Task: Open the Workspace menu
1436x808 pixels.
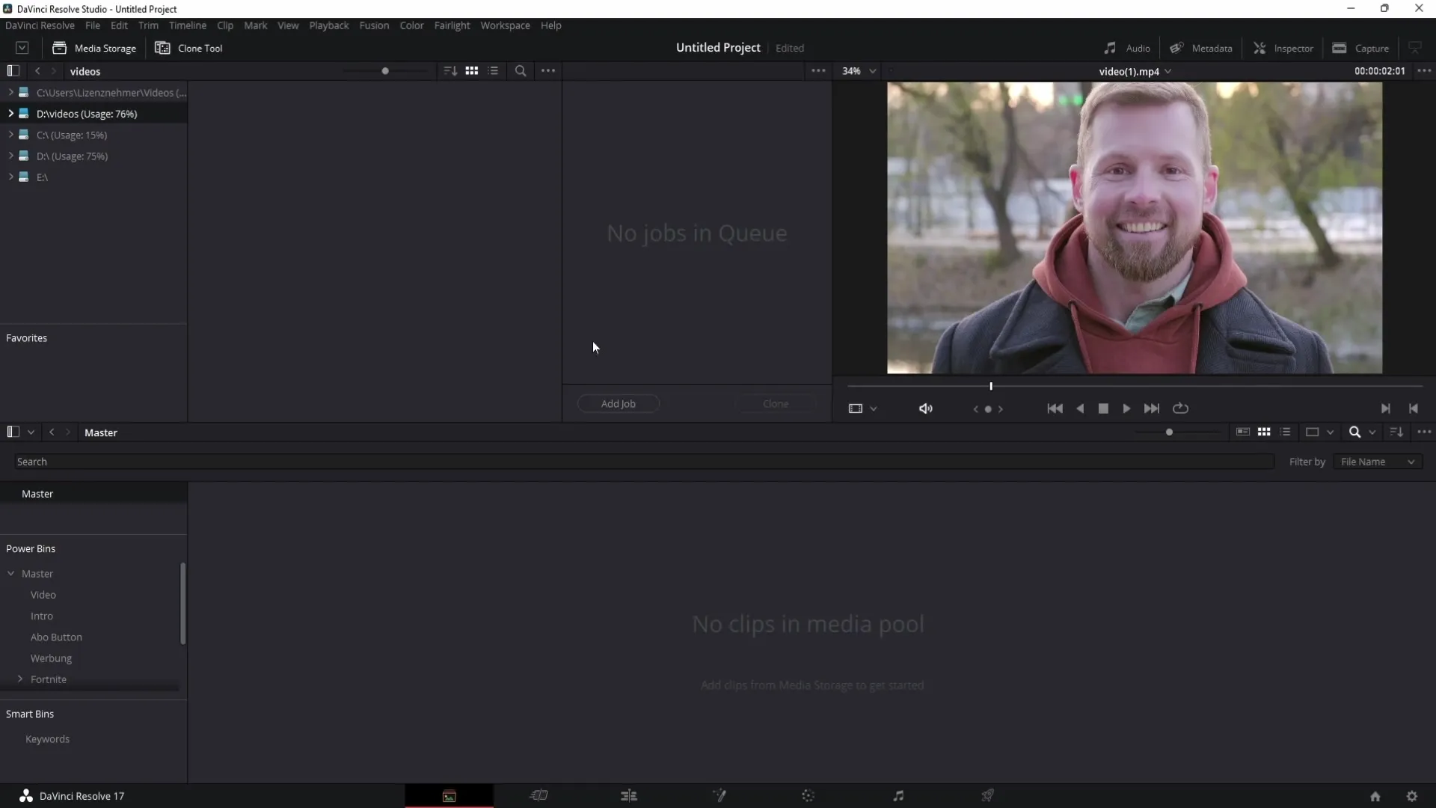Action: click(504, 25)
